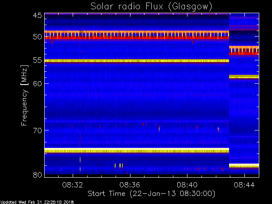Click the 'Updated Wed Feb 21' timestamp text
The width and height of the screenshot is (272, 204).
pos(37,202)
